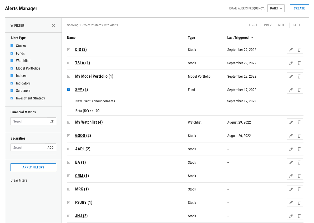Viewport: 314px width, 223px height.
Task: Edit the TSLA alert with pencil icon
Action: (x=291, y=63)
